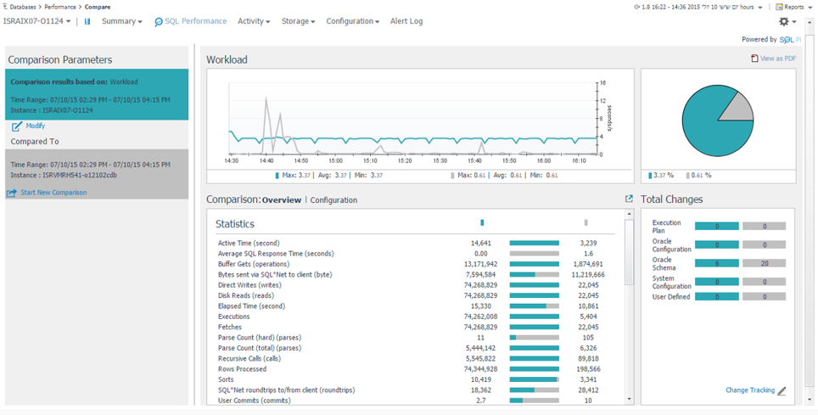Click the Reports icon in top bar
This screenshot has width=818, height=415.
click(x=780, y=7)
